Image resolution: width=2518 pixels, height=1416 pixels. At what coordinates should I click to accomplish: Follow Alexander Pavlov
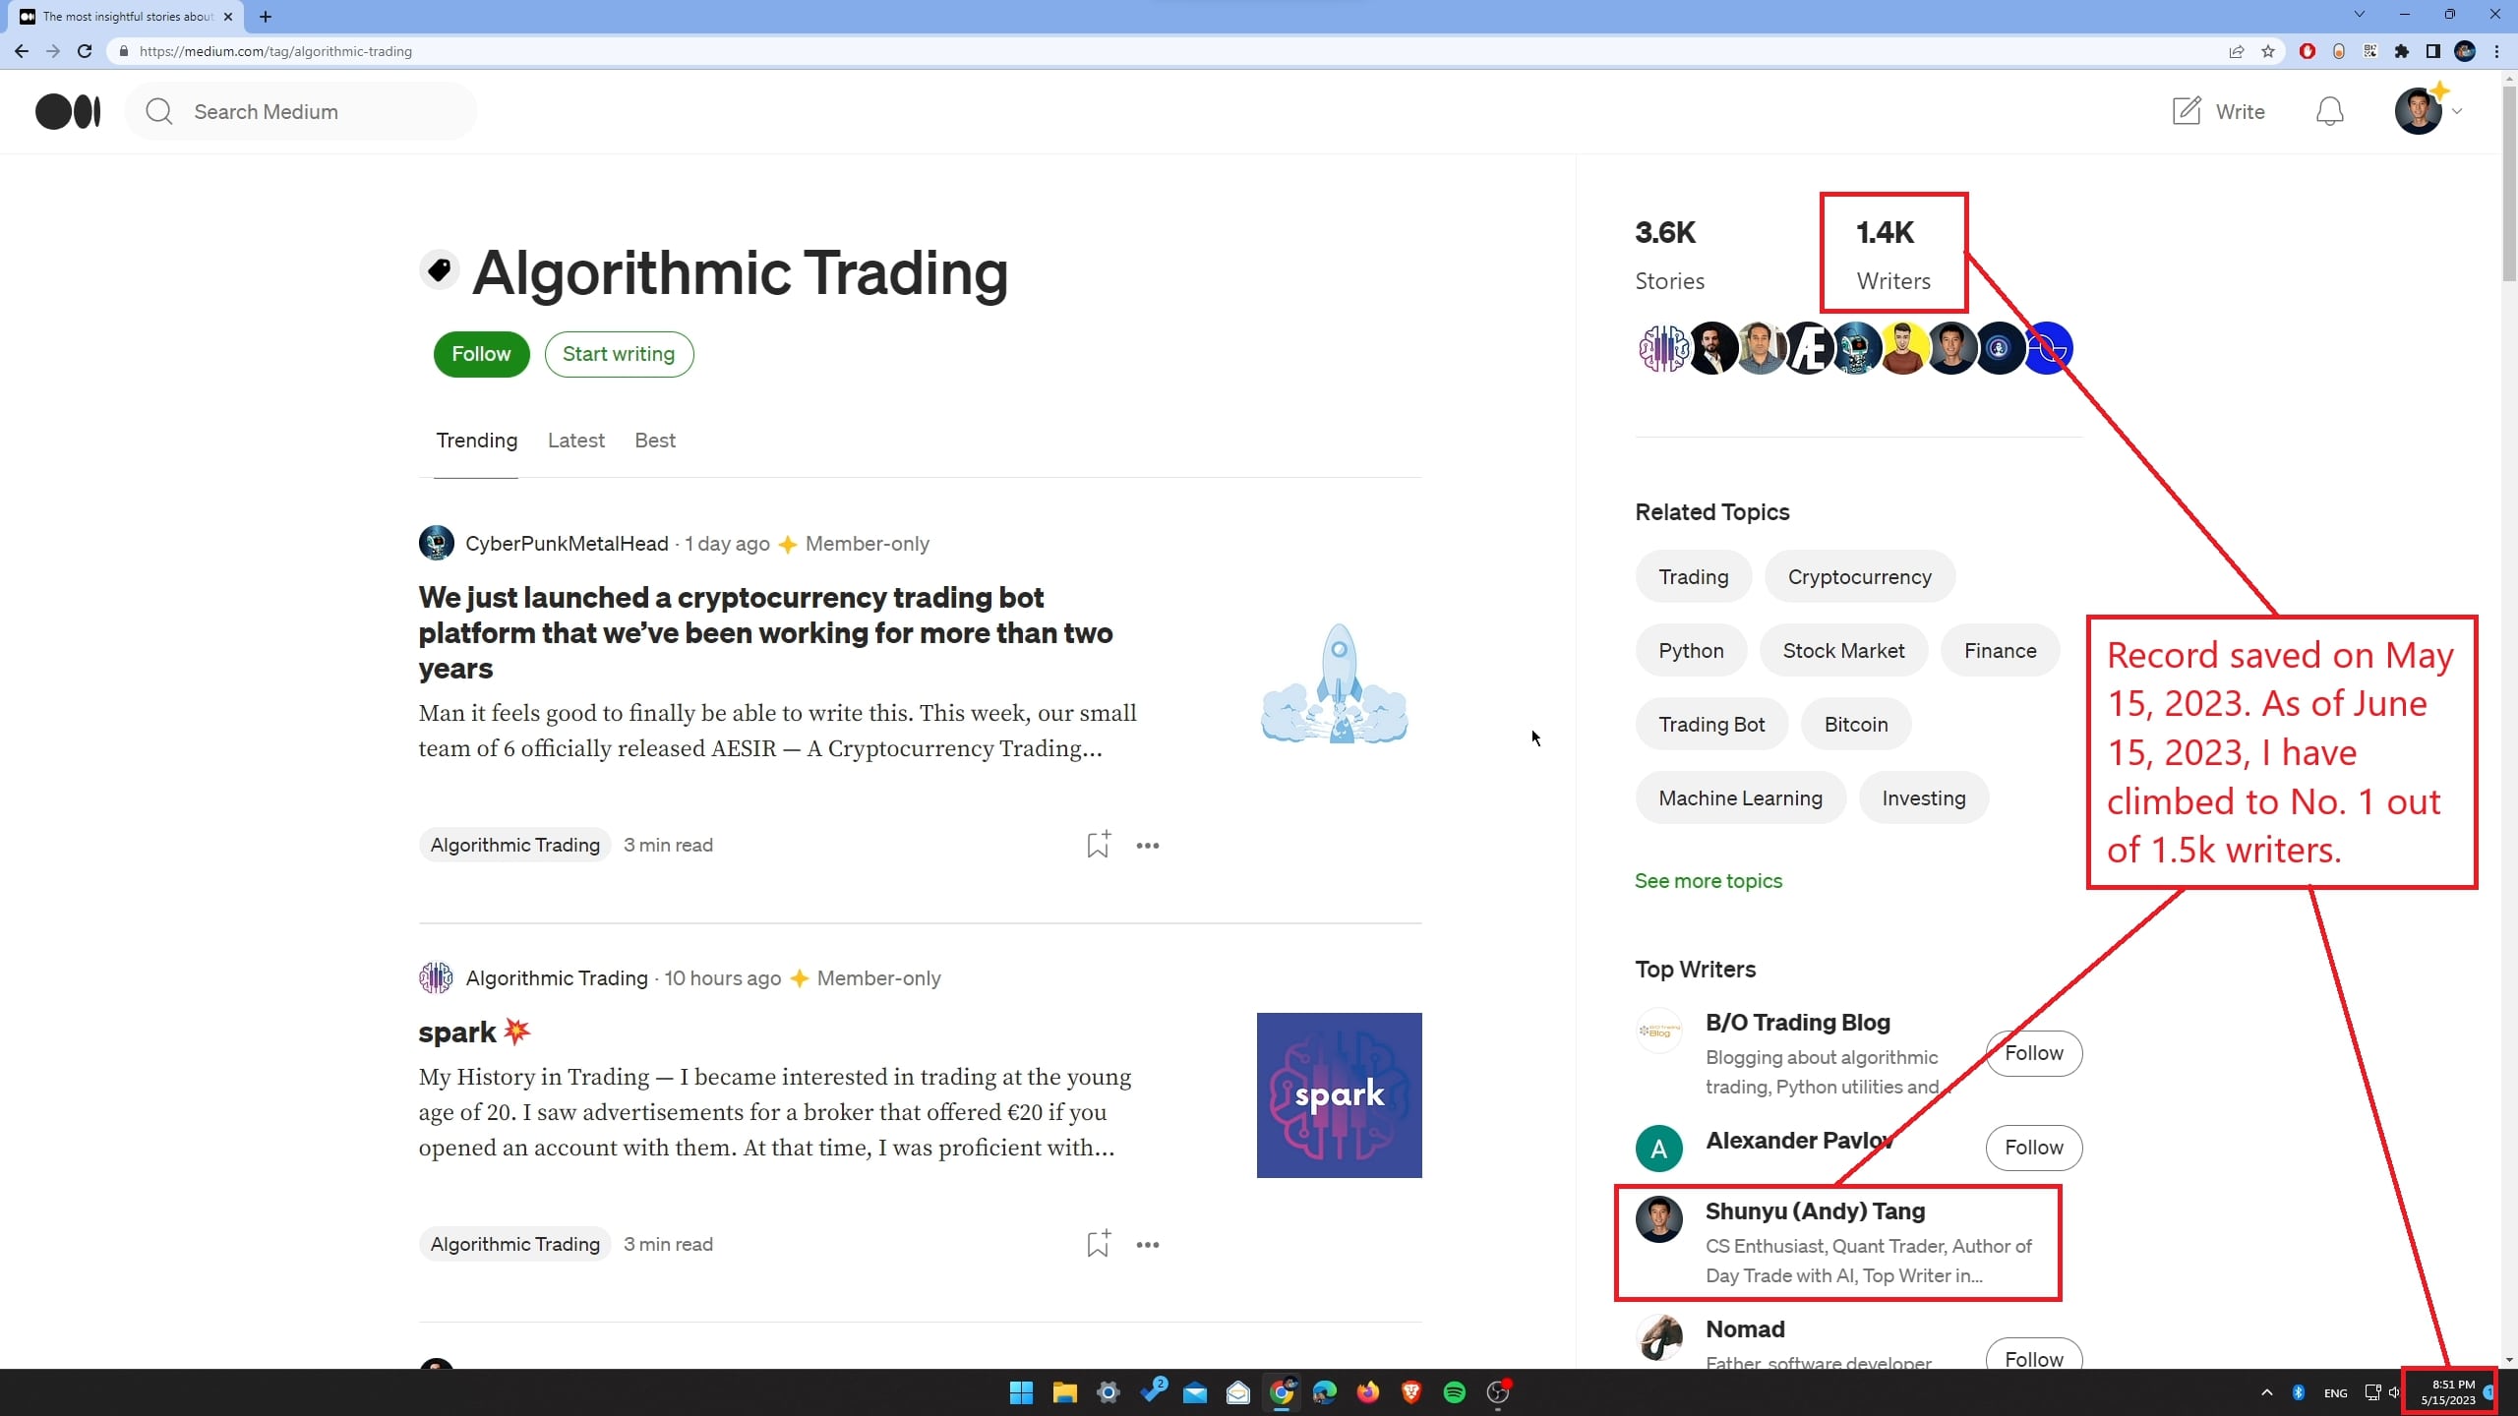coord(2033,1148)
